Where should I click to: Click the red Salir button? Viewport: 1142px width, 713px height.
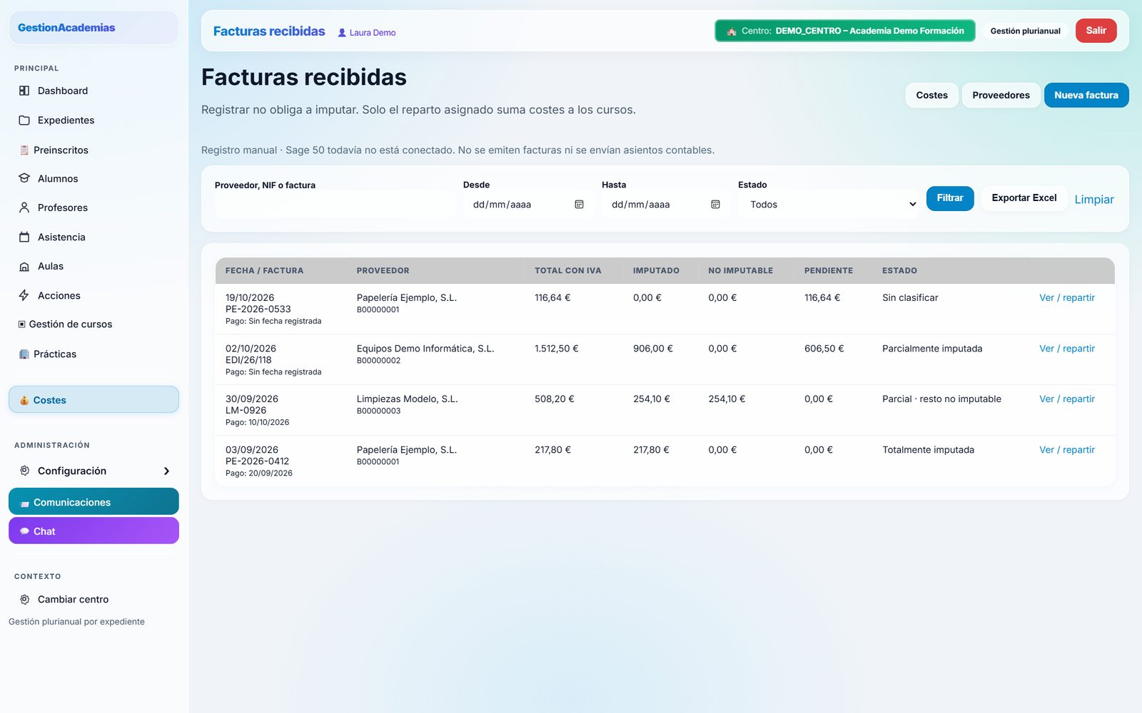(1096, 31)
